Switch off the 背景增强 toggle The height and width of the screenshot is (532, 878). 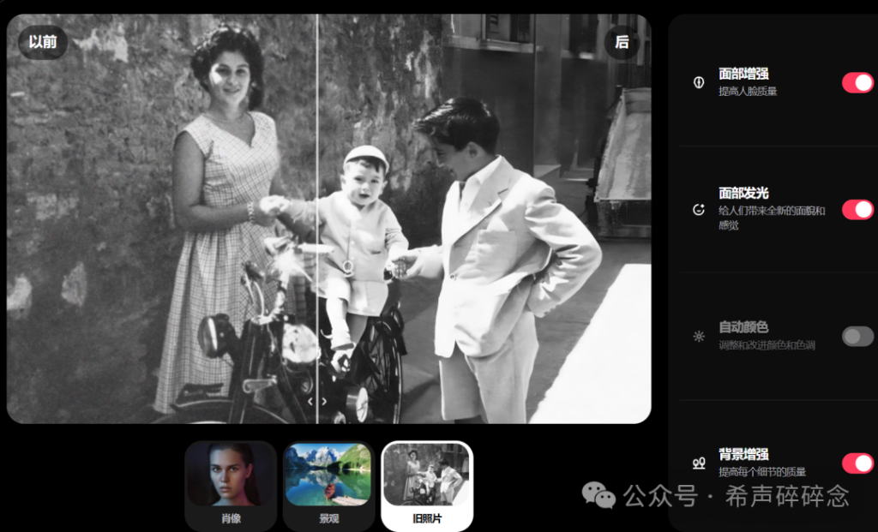(x=857, y=463)
